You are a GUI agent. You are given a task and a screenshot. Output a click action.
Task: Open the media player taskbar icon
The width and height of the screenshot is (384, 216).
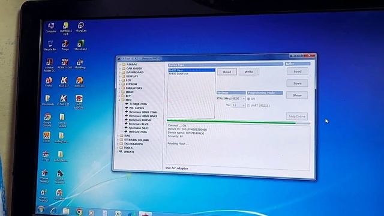91,212
